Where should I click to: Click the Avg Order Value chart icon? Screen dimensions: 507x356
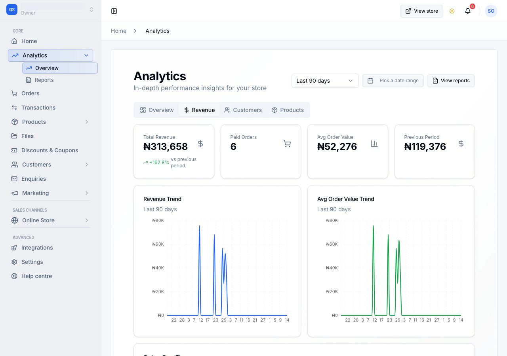pos(374,144)
